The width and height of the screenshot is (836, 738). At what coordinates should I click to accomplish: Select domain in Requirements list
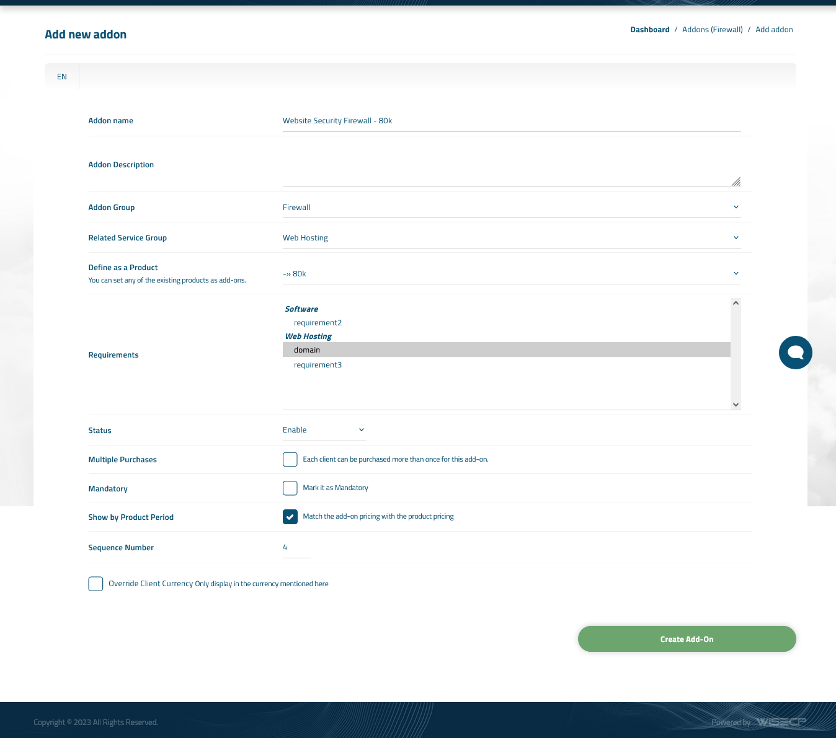[507, 350]
